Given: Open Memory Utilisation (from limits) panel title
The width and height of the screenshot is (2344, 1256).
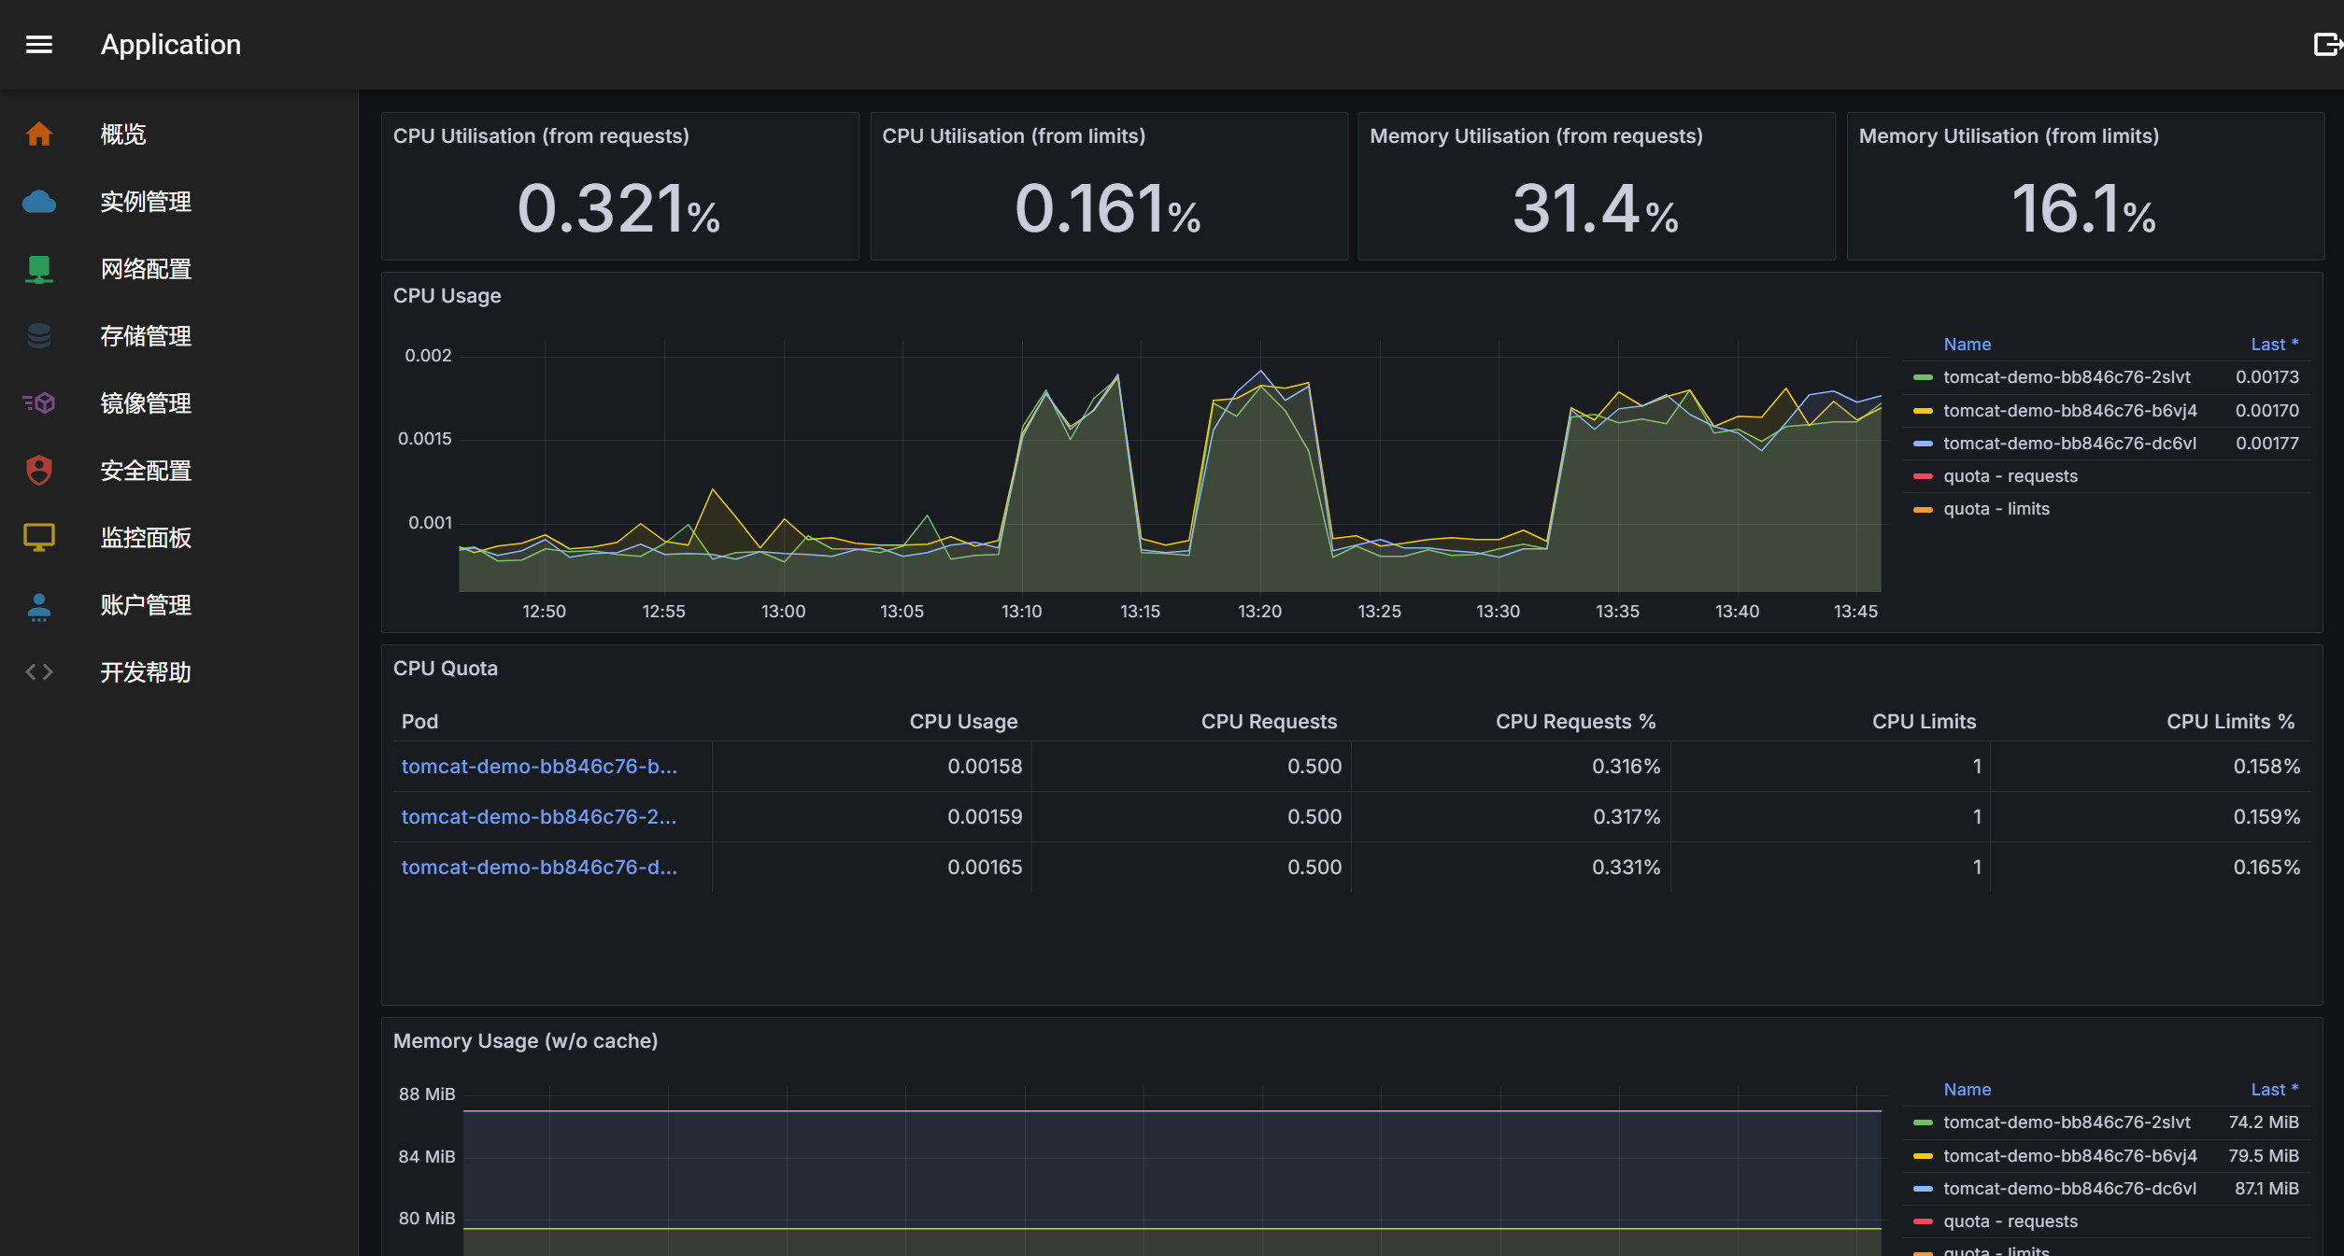Looking at the screenshot, I should (x=2009, y=136).
